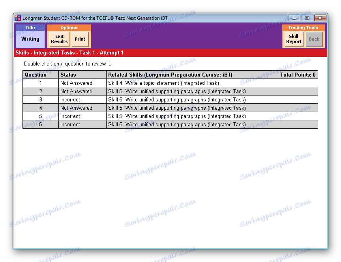
Task: Click the Double-click instruction text
Action: tap(67, 64)
